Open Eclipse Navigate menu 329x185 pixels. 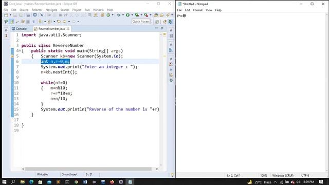51,10
